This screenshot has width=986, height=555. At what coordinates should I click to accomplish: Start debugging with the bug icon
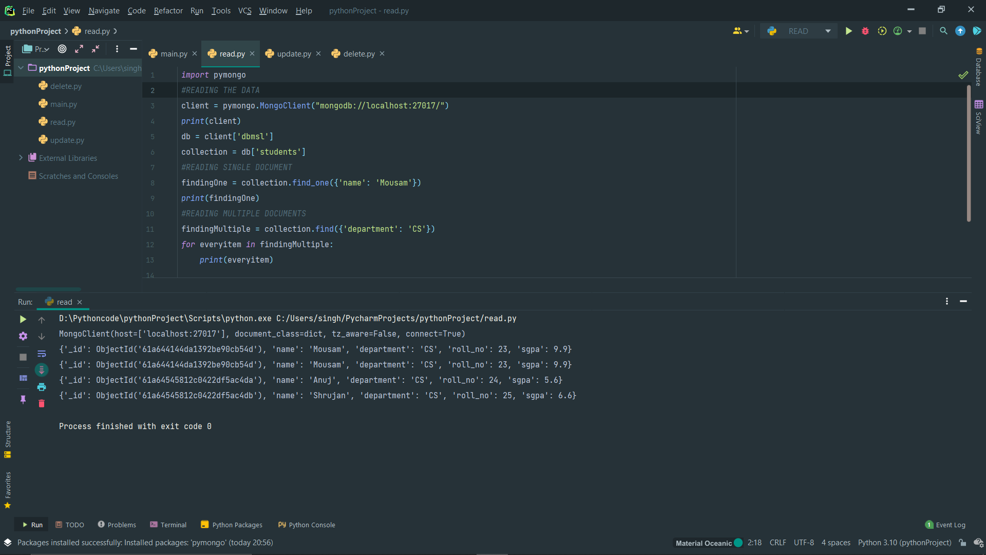point(865,31)
